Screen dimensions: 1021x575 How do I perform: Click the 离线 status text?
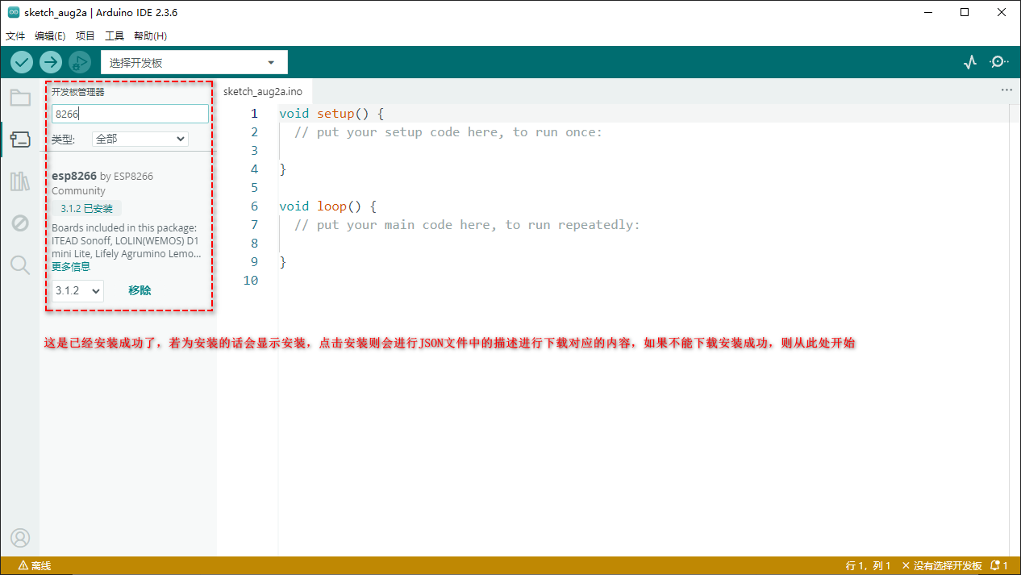tap(41, 566)
